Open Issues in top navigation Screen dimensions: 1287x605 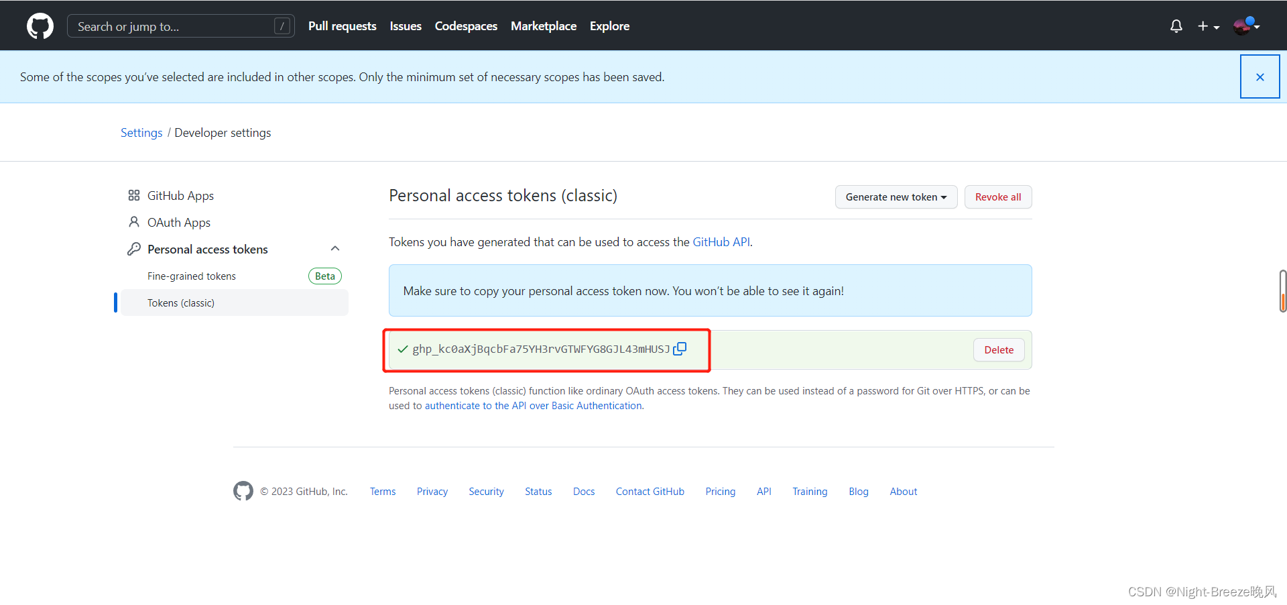tap(406, 26)
